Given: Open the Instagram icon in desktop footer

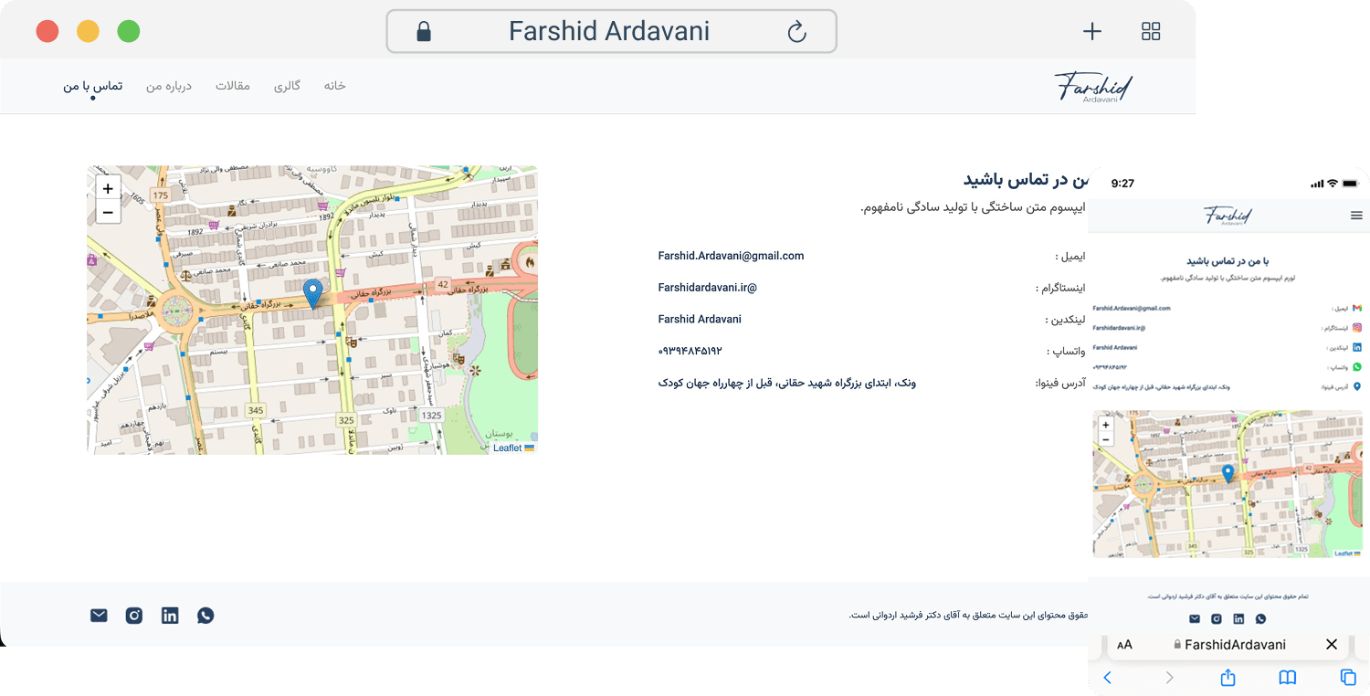Looking at the screenshot, I should [x=134, y=616].
